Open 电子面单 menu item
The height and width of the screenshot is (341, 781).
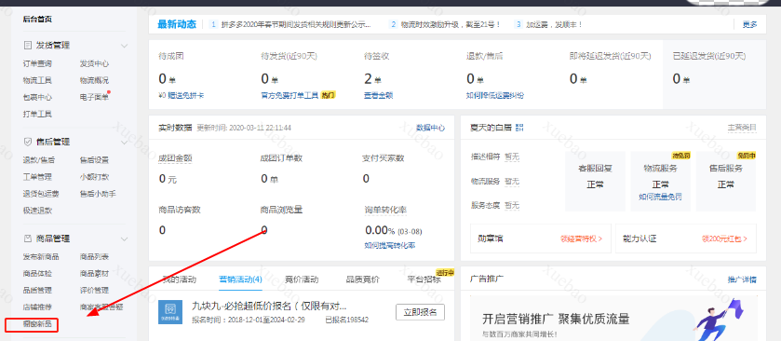click(94, 97)
